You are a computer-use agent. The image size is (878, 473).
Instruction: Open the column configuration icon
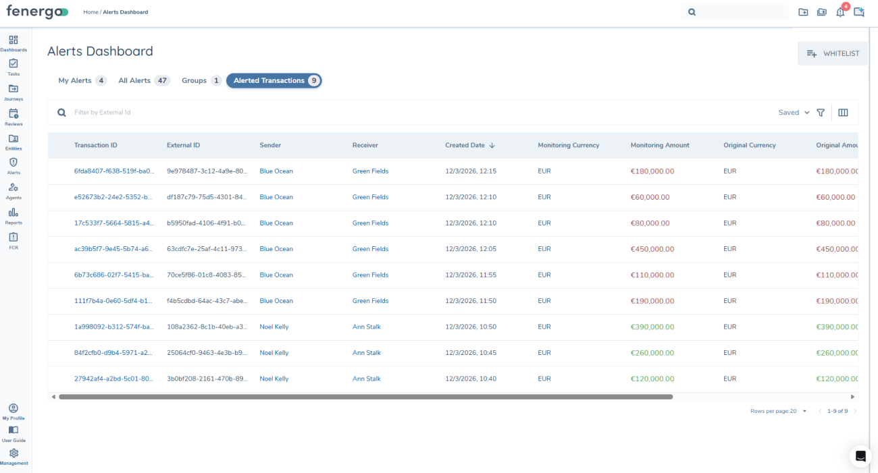tap(843, 113)
